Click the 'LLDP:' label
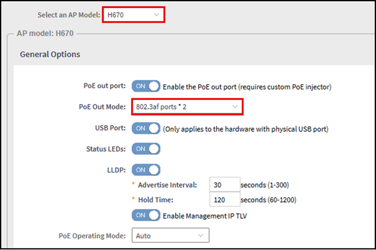The image size is (376, 250). tap(117, 170)
